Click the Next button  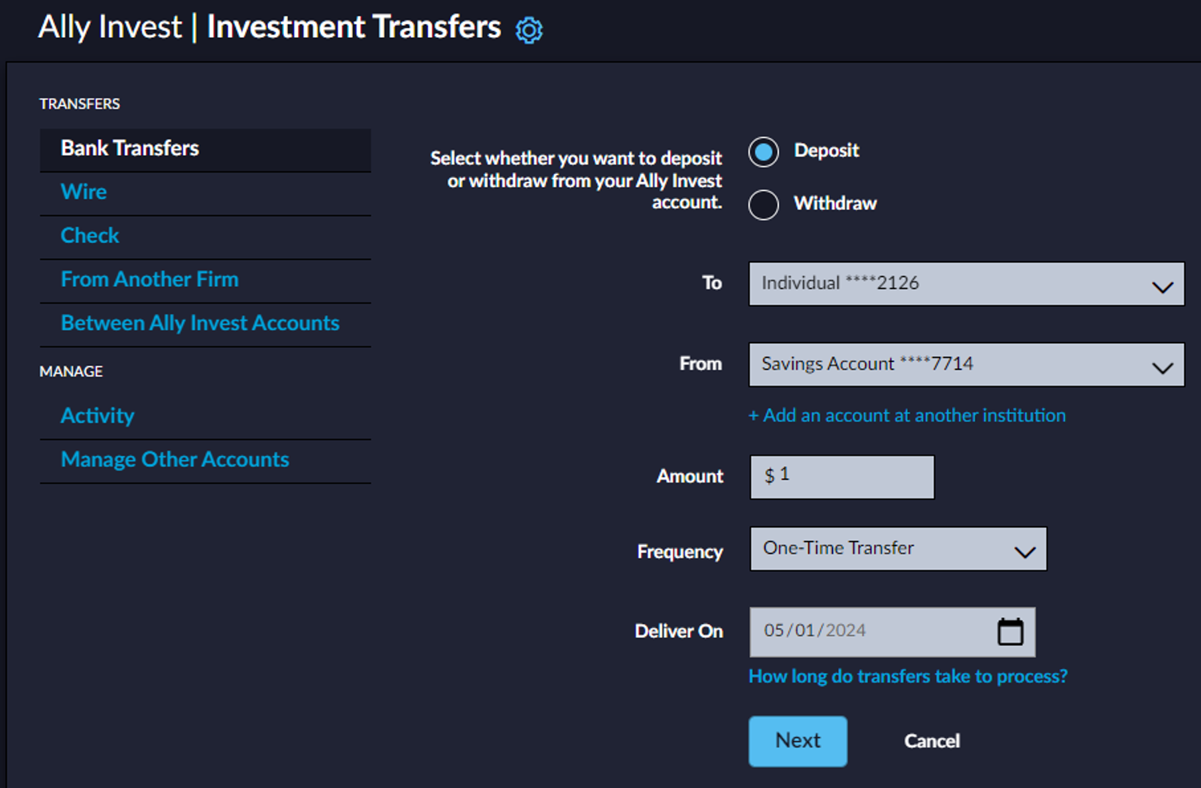point(798,741)
